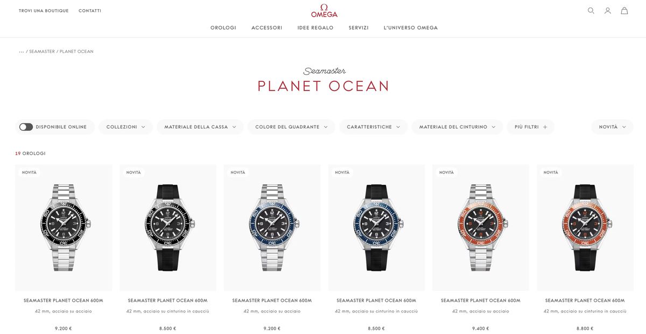Click the Omega logo
The height and width of the screenshot is (334, 646).
pyautogui.click(x=324, y=11)
